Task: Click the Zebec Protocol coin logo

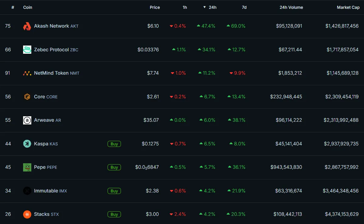Action: tap(27, 49)
